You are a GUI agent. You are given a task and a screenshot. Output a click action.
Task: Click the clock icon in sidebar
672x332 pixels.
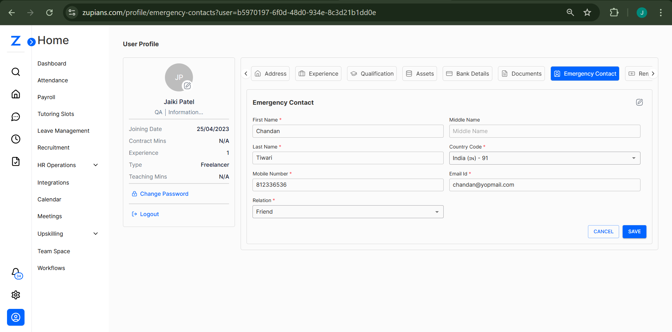pyautogui.click(x=16, y=139)
